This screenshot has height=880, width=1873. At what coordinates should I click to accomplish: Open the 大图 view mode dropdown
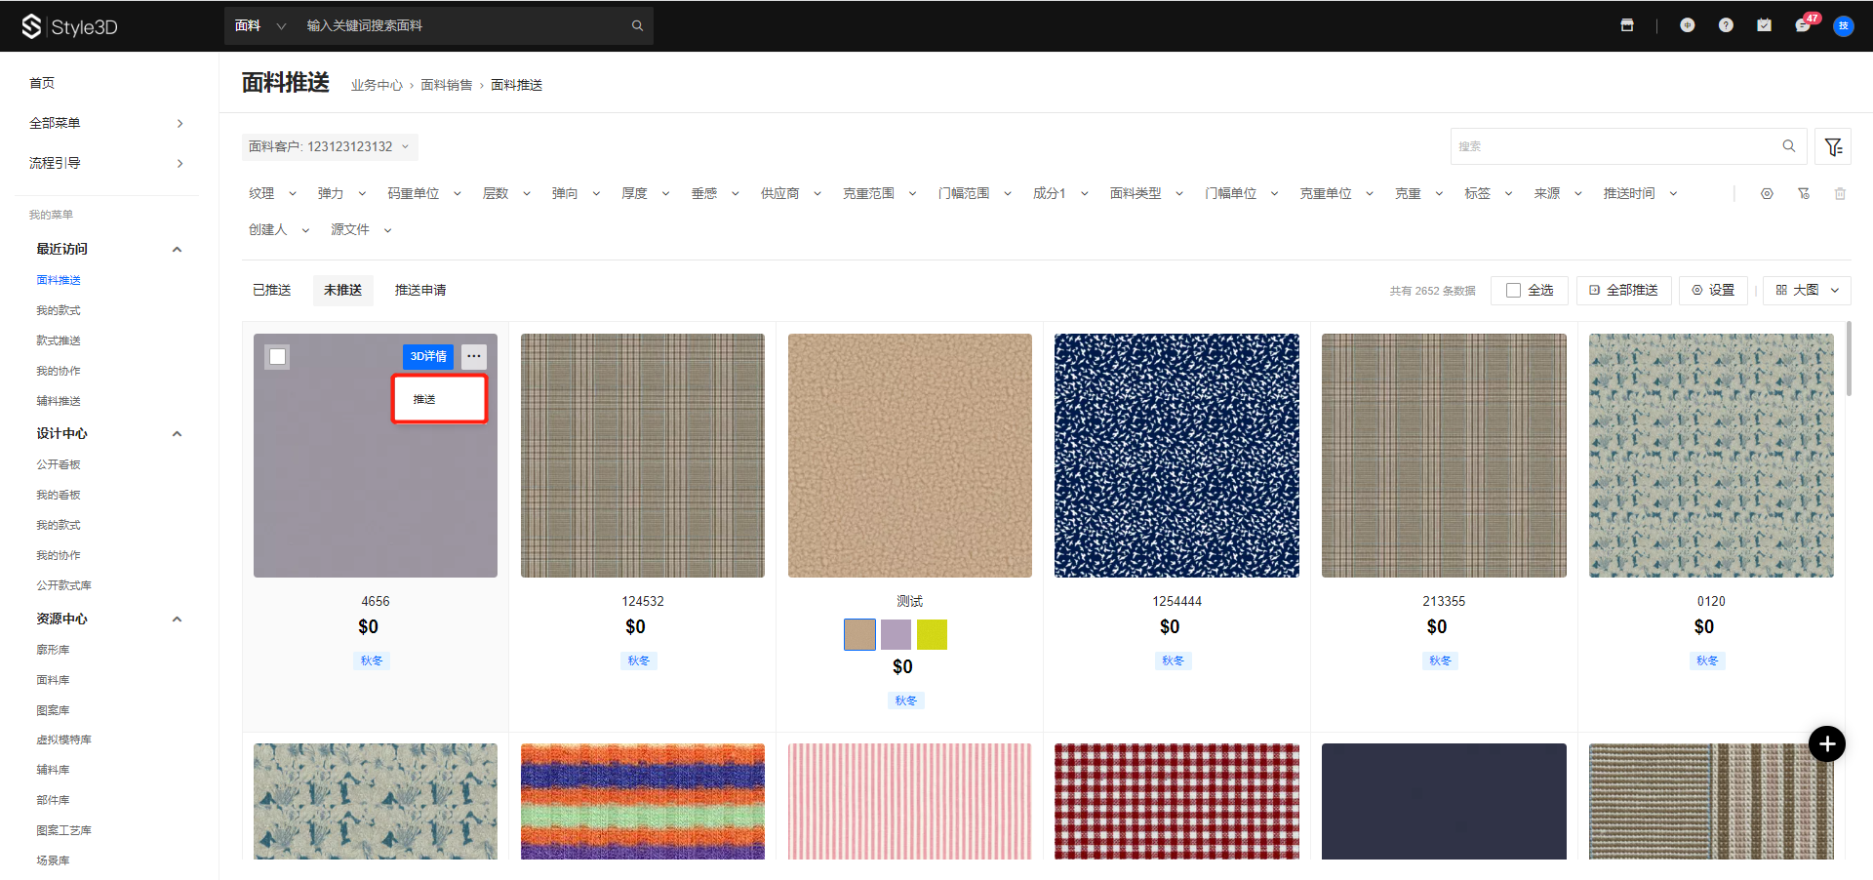coord(1807,291)
